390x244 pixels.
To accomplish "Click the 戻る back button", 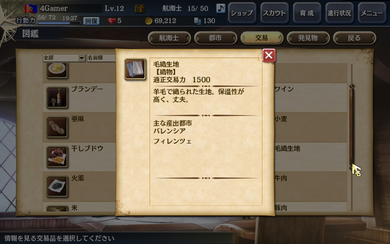I will pyautogui.click(x=354, y=38).
